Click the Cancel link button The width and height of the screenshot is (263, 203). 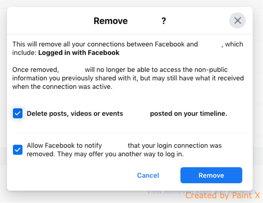click(148, 175)
